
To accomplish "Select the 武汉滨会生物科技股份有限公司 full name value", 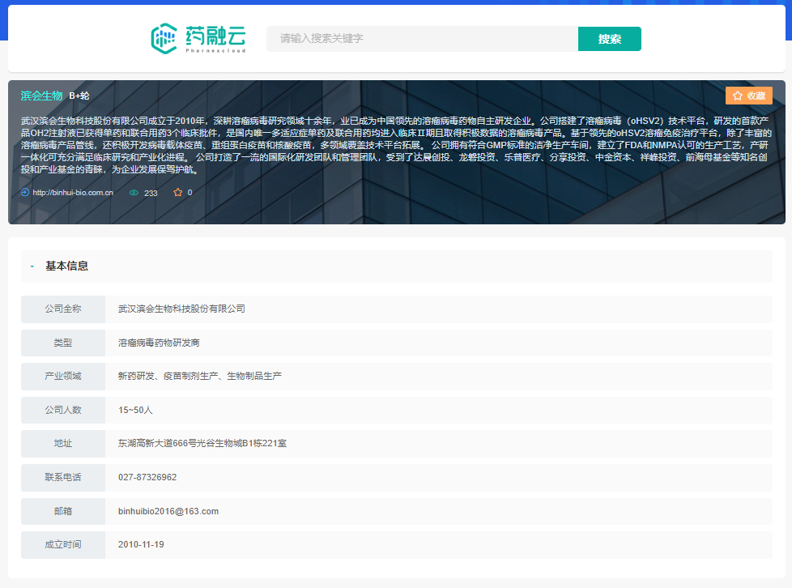I will click(181, 309).
